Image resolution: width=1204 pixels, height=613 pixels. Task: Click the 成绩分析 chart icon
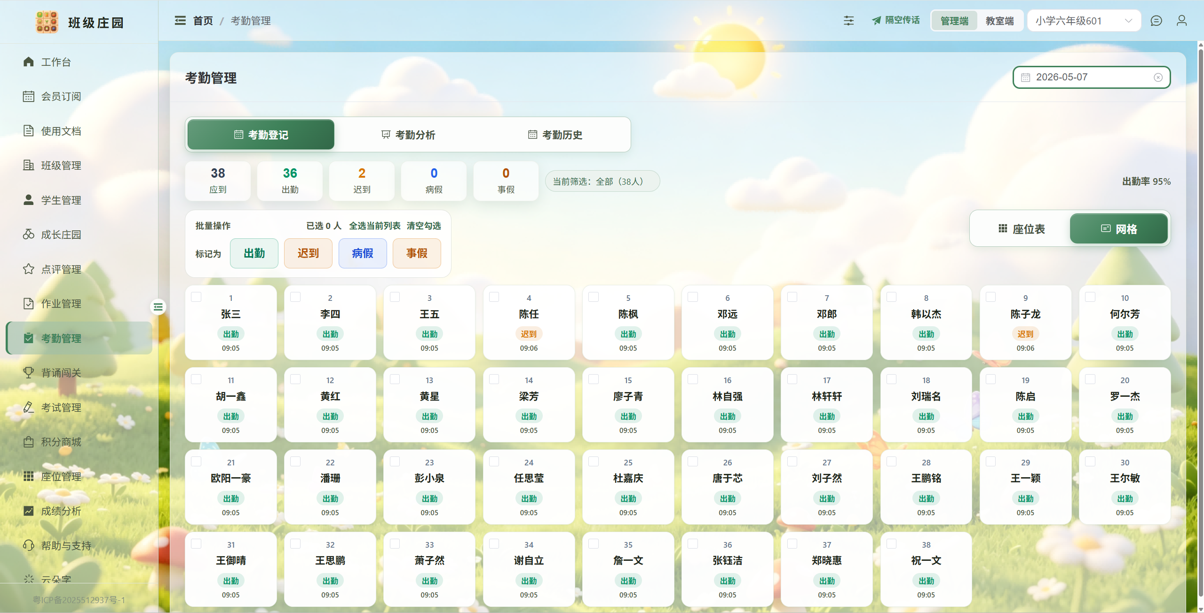pyautogui.click(x=29, y=511)
